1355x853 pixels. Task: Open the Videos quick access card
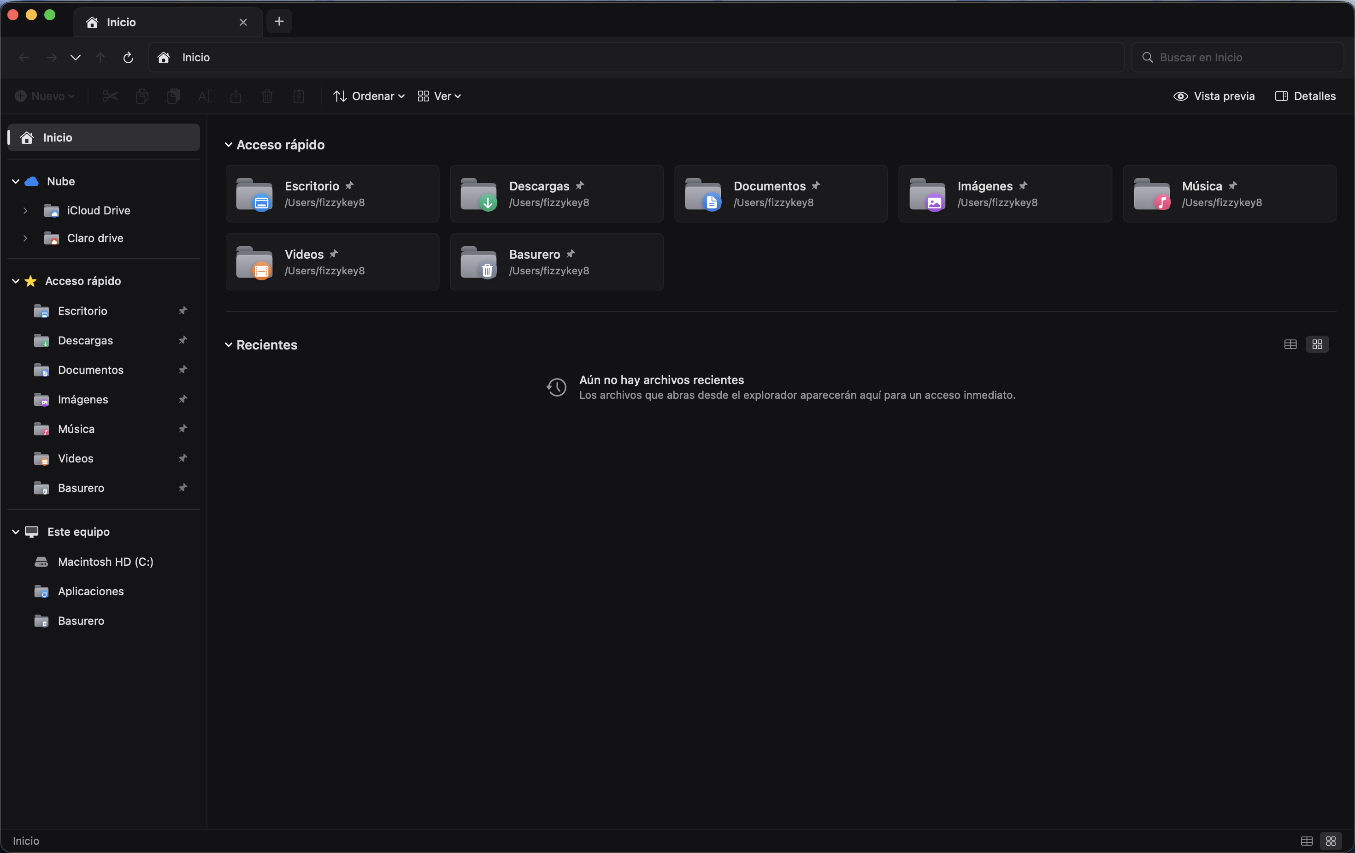tap(333, 262)
